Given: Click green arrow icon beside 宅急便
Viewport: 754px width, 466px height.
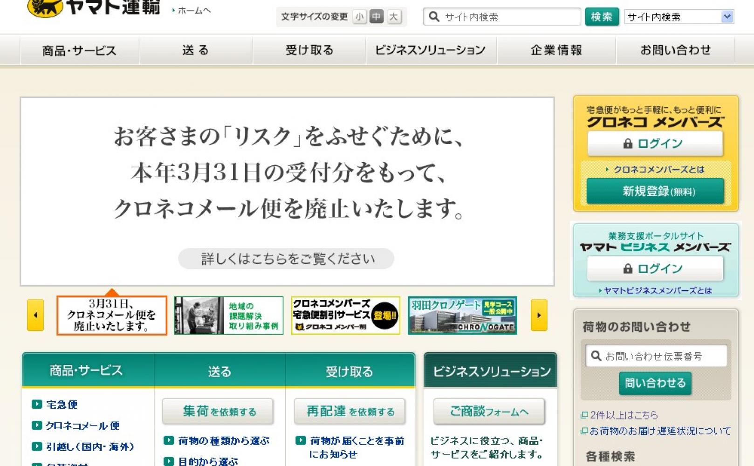Looking at the screenshot, I should click(x=36, y=404).
